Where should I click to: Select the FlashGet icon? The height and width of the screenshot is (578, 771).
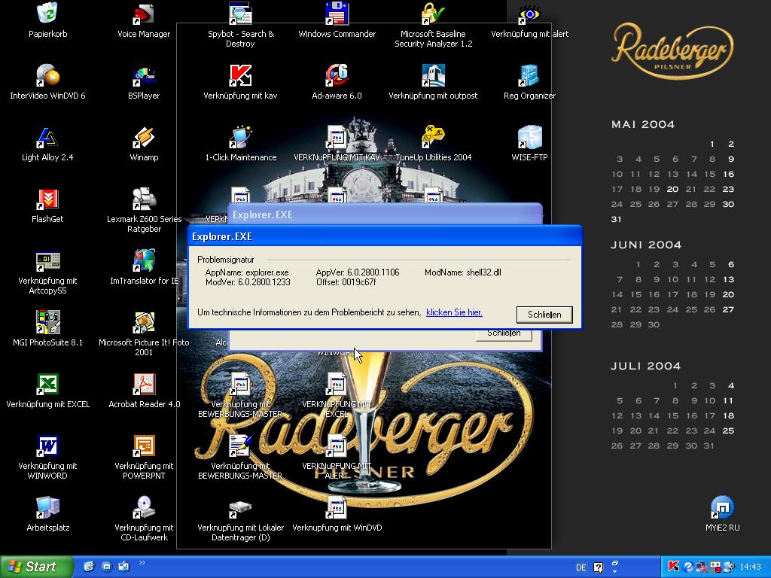click(47, 199)
